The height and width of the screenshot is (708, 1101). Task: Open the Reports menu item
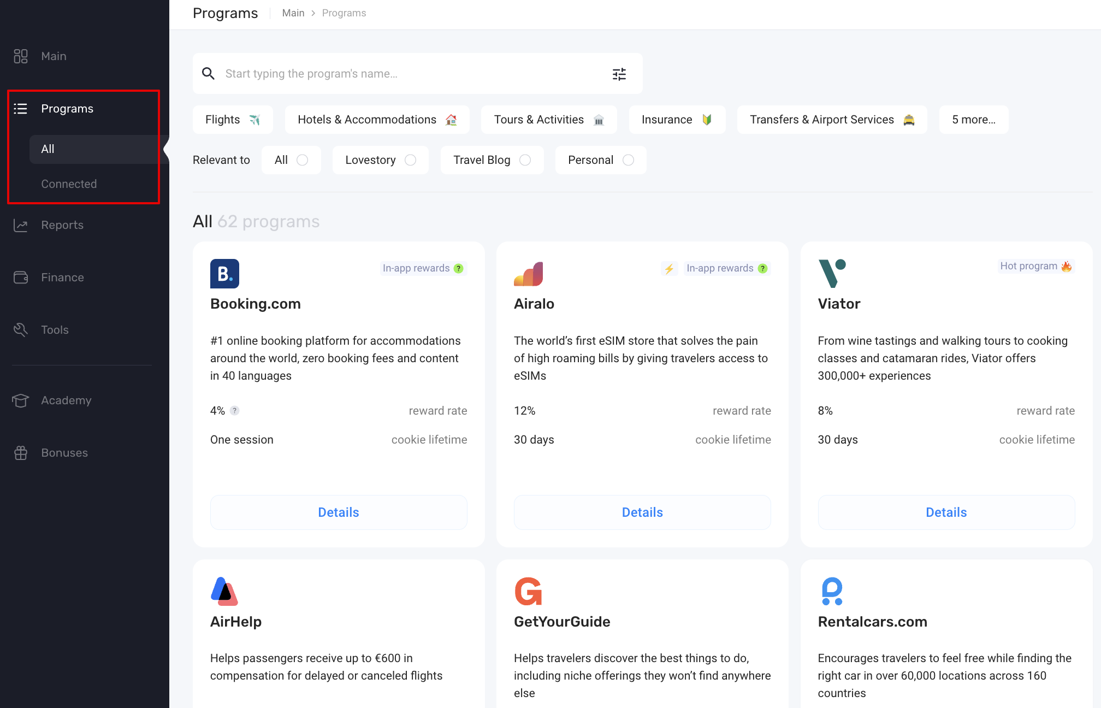pos(62,225)
